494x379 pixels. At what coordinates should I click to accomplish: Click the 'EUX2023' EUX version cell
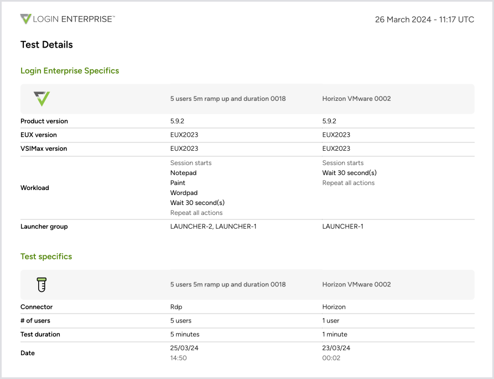pos(185,135)
